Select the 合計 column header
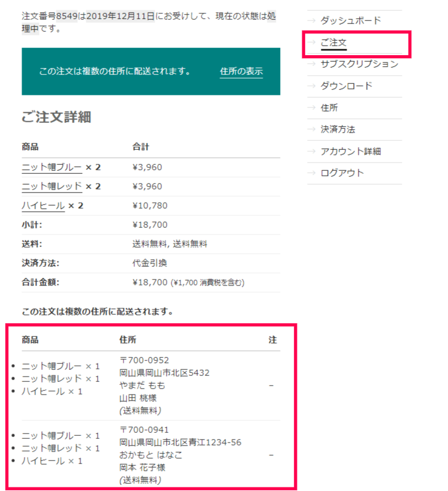The width and height of the screenshot is (448, 491). click(x=141, y=146)
